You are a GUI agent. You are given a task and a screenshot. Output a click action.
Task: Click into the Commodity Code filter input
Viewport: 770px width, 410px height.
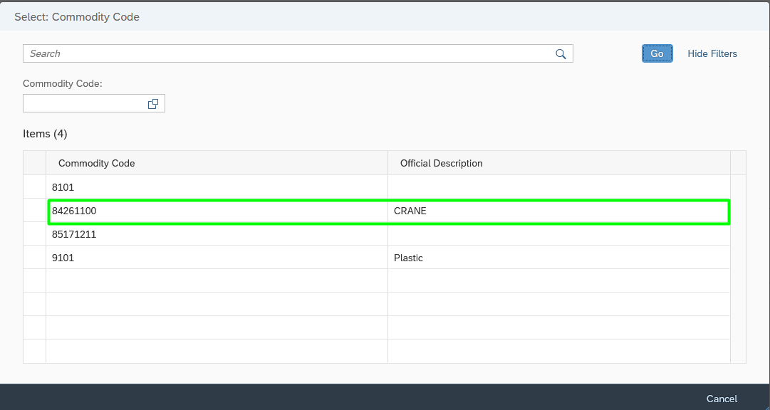pyautogui.click(x=85, y=104)
